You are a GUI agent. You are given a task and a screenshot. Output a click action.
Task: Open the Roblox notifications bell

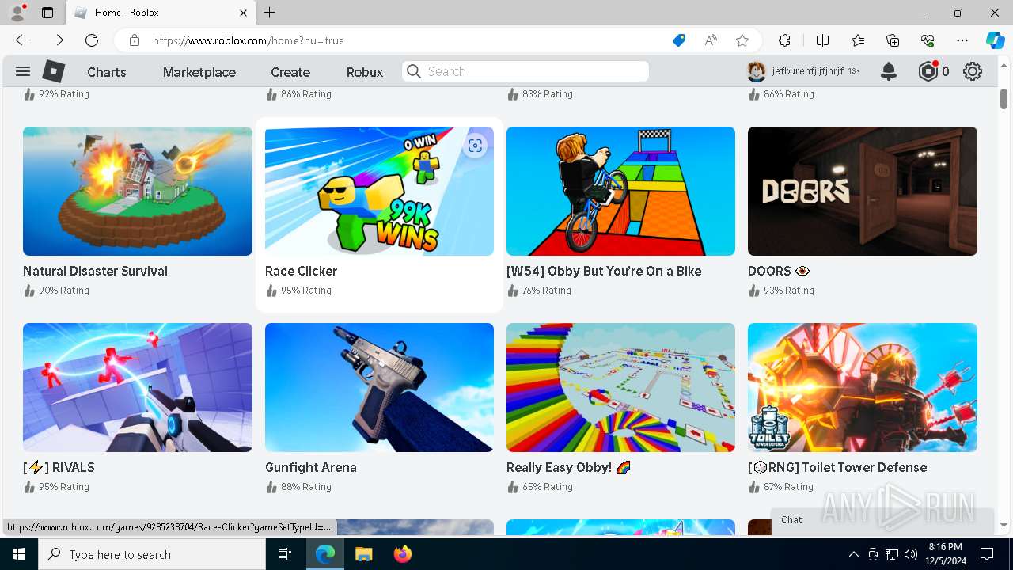click(x=889, y=71)
